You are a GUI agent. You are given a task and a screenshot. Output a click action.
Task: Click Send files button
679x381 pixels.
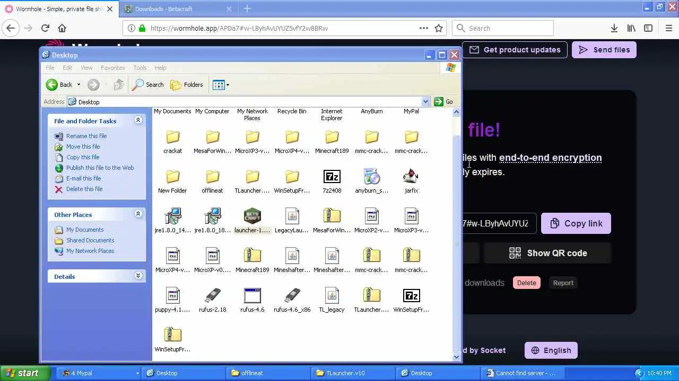pyautogui.click(x=604, y=50)
